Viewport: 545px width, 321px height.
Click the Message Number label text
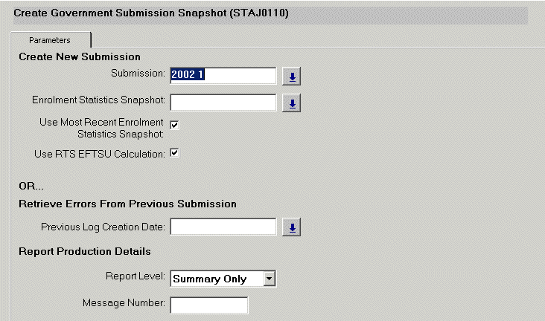(x=124, y=302)
